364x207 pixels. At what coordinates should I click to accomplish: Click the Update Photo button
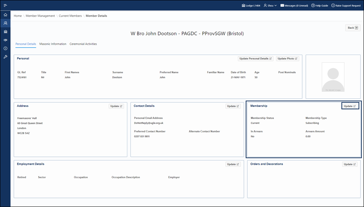pos(287,59)
